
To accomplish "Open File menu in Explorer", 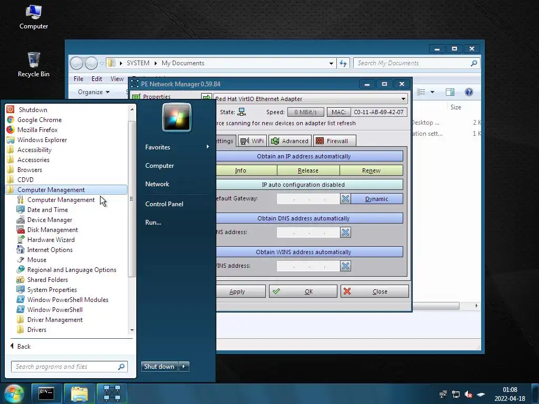I will [78, 79].
